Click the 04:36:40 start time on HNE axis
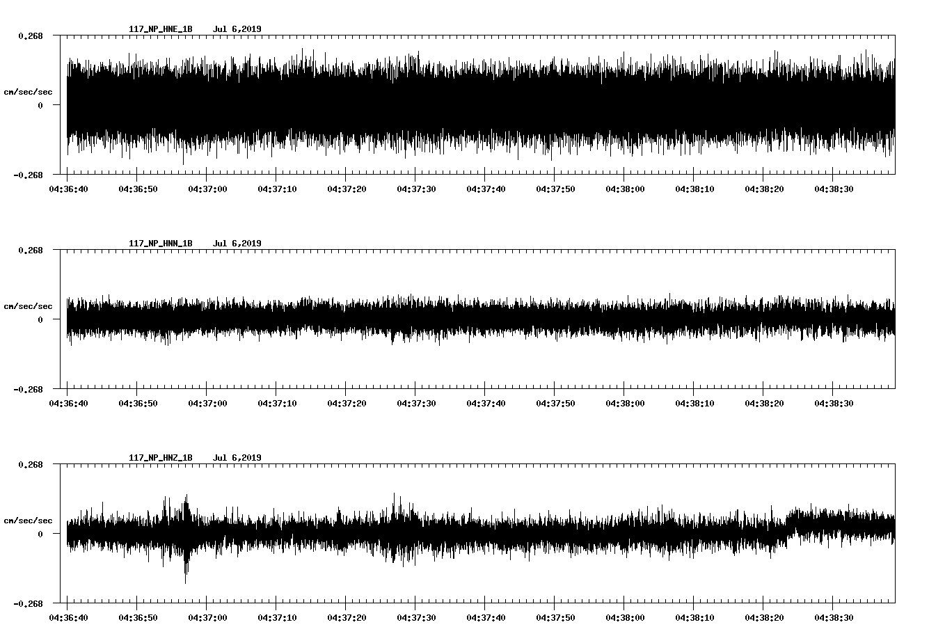Image resolution: width=945 pixels, height=643 pixels. (67, 189)
